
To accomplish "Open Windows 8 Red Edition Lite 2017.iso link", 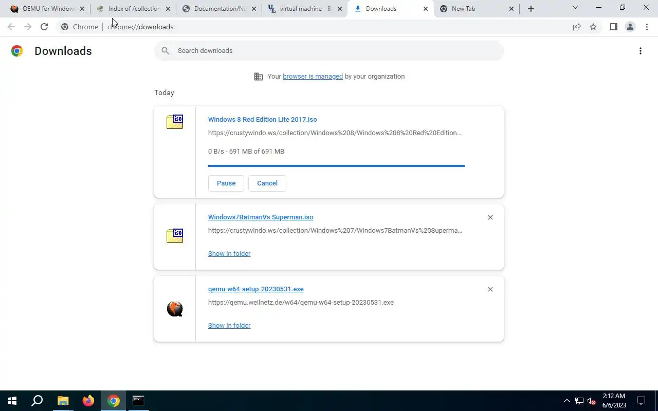I will click(x=262, y=119).
